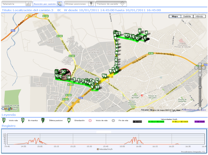Image resolution: width=208 pixels, height=155 pixels.
Task: Click the Parque de San Isidro label
Action: click(x=152, y=97)
